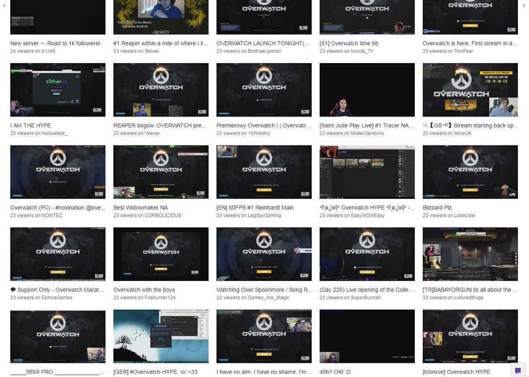Screen dimensions: 529x377
Task: Open the 'REAPER bogów' stream thumbnail by Veexer
Action: [x=161, y=90]
